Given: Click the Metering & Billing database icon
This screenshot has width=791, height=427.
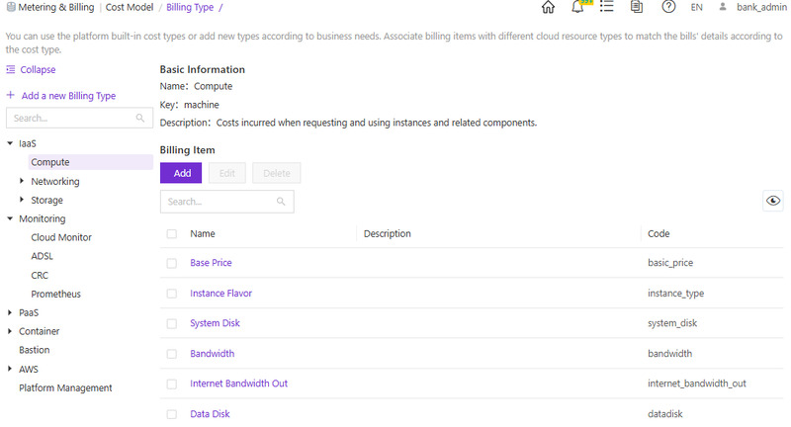Looking at the screenshot, I should click(11, 7).
